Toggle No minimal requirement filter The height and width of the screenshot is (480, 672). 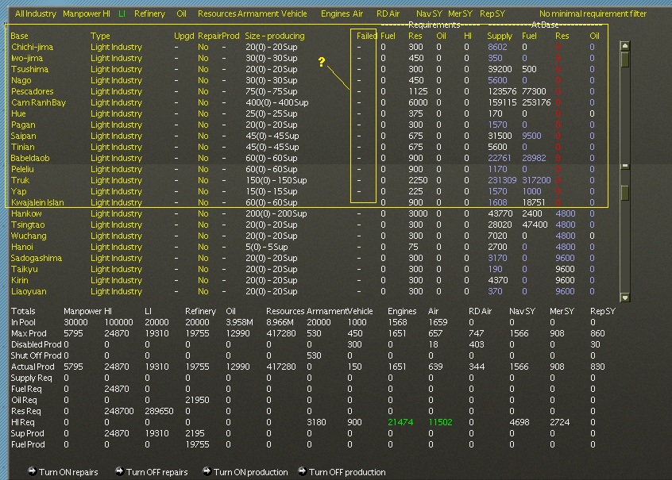(593, 13)
